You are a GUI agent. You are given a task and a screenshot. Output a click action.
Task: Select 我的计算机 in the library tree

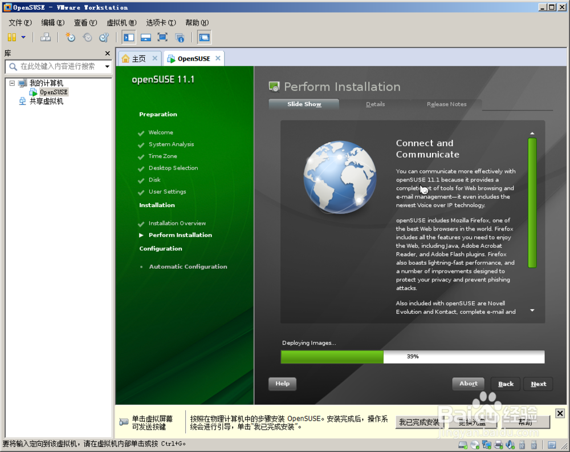[46, 83]
